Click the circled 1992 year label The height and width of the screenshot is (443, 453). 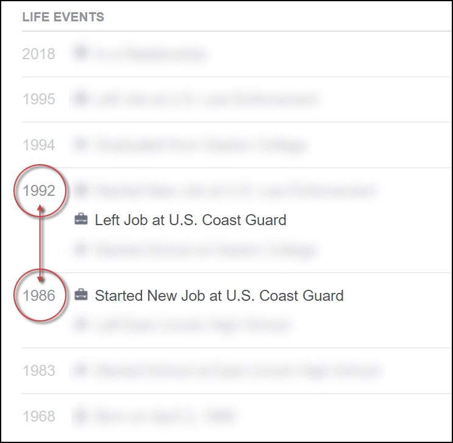coord(39,190)
